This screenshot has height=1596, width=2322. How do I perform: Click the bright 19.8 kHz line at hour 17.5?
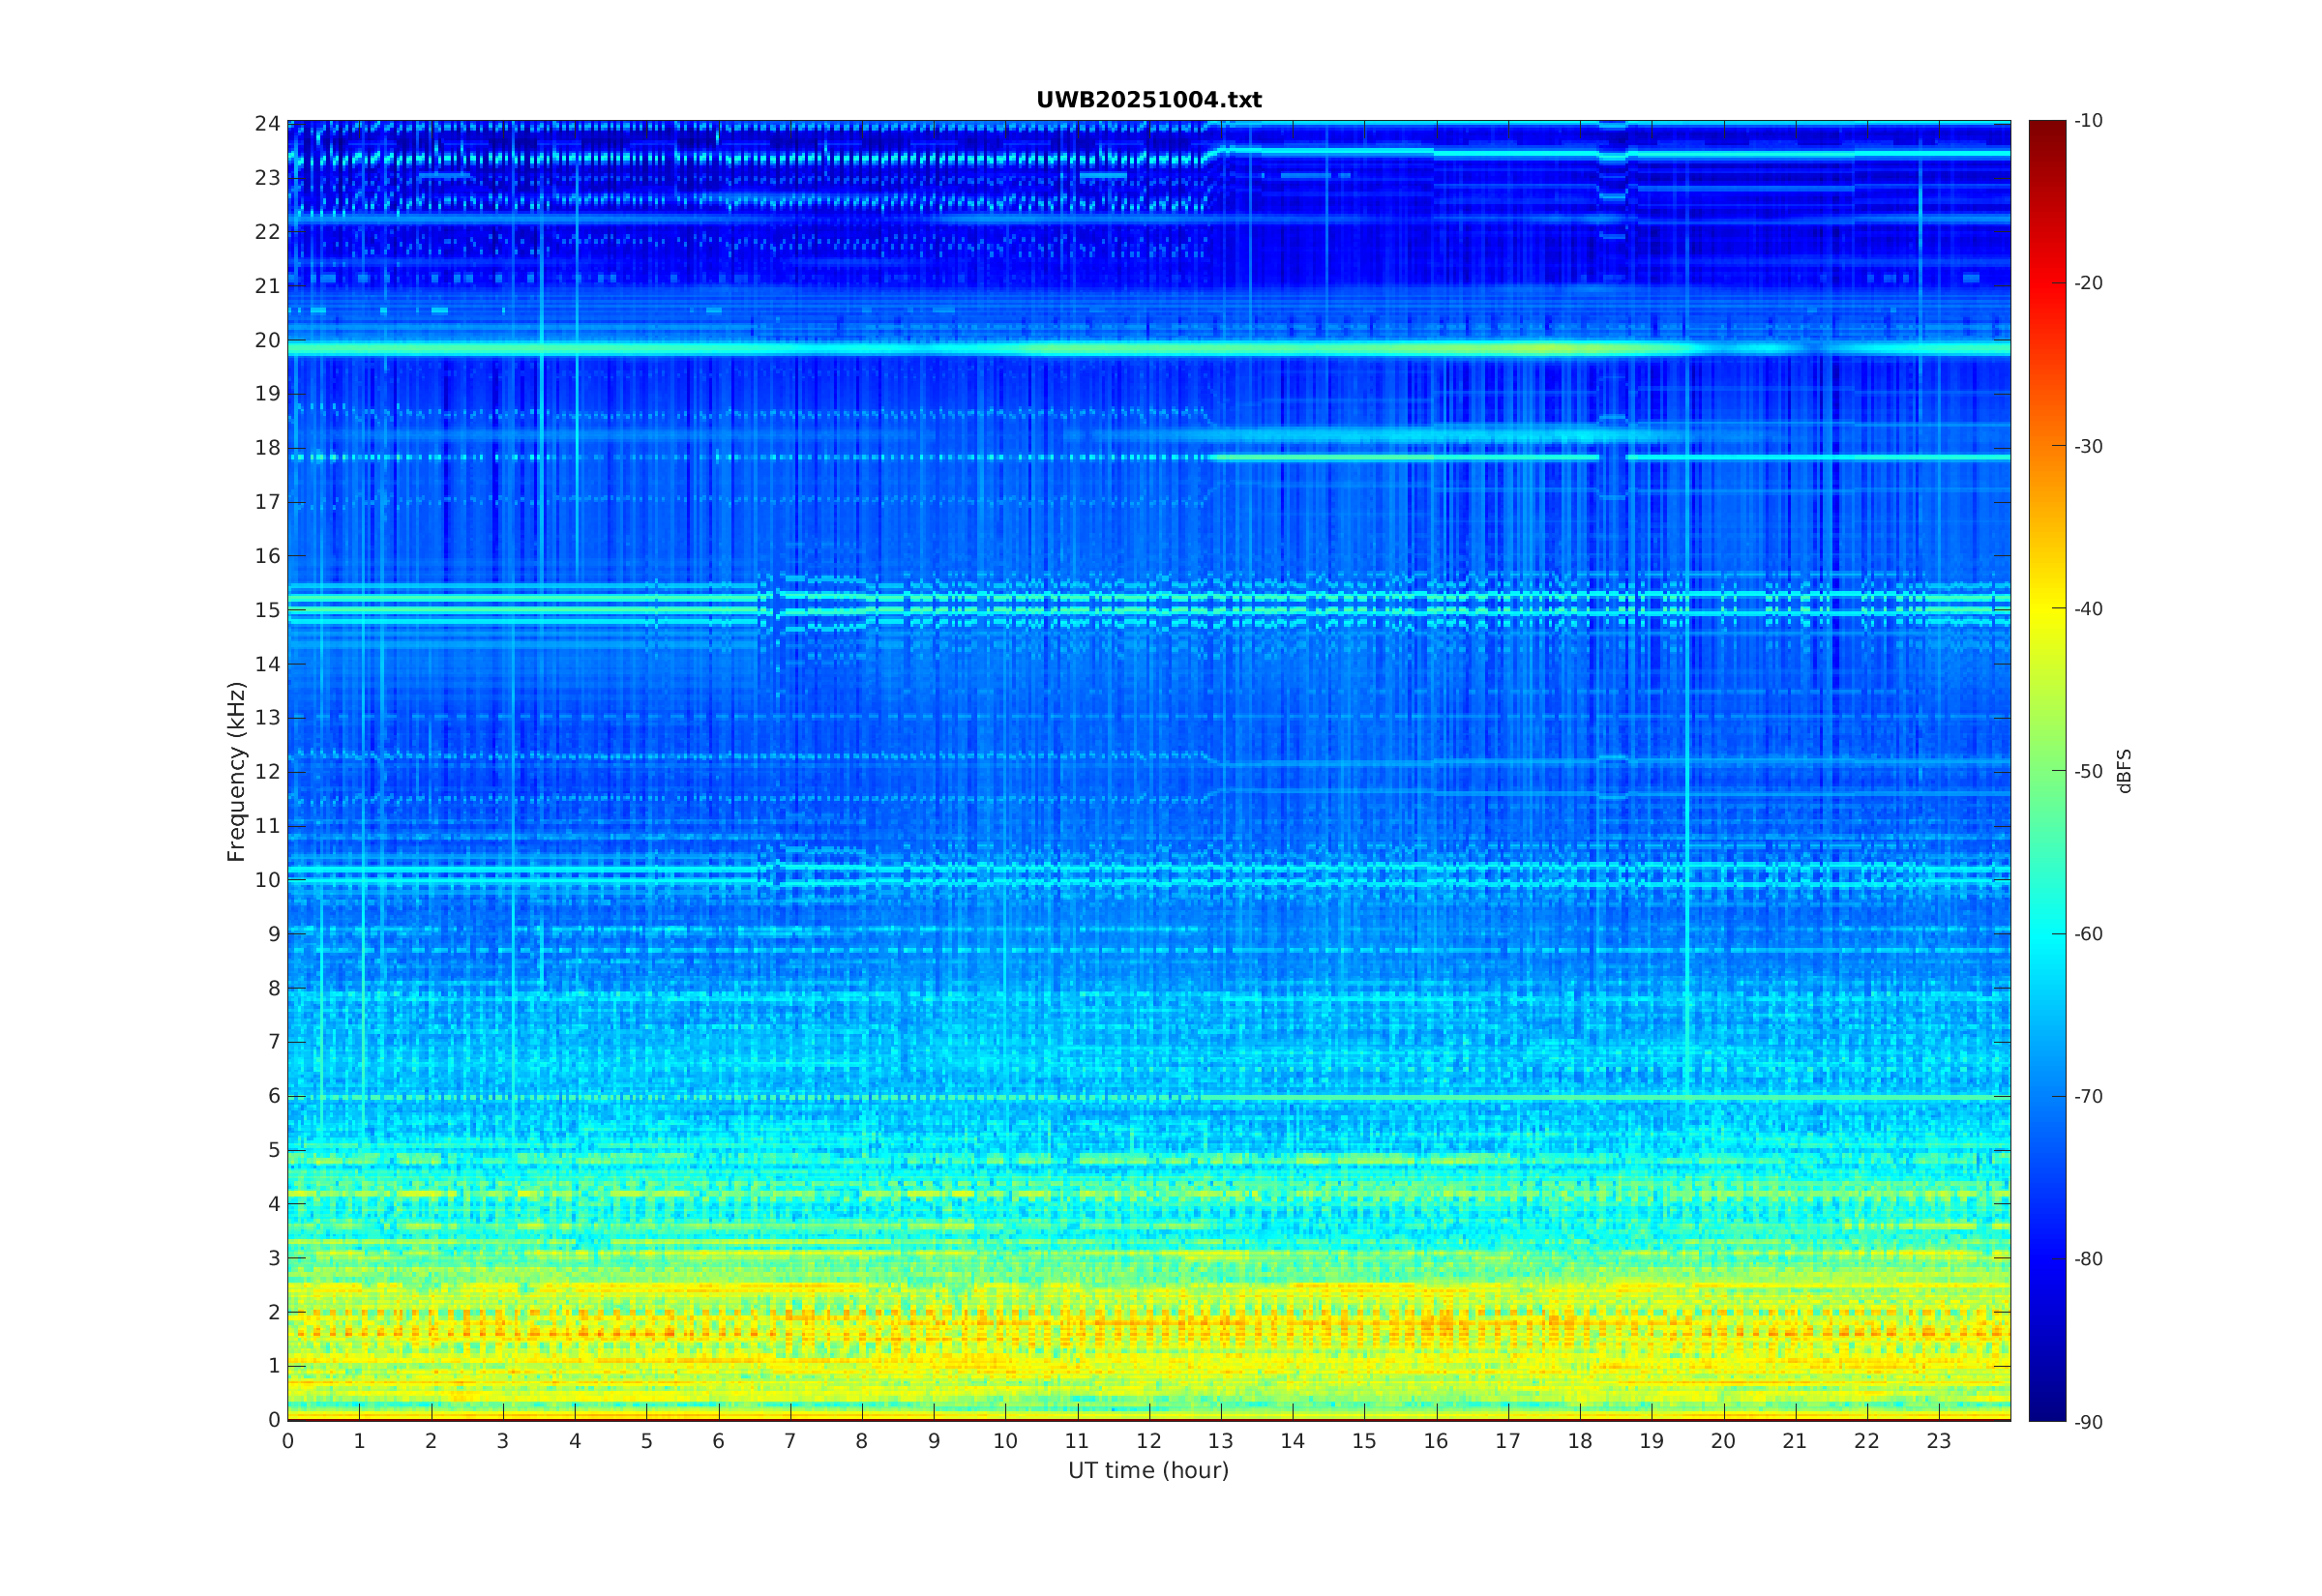coord(1544,349)
